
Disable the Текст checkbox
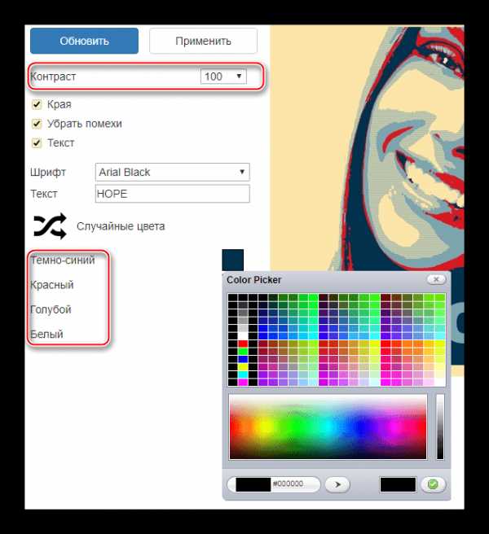point(37,142)
